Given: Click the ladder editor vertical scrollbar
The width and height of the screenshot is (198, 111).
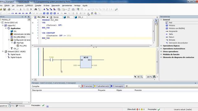Looking at the screenshot, I should 157,62.
